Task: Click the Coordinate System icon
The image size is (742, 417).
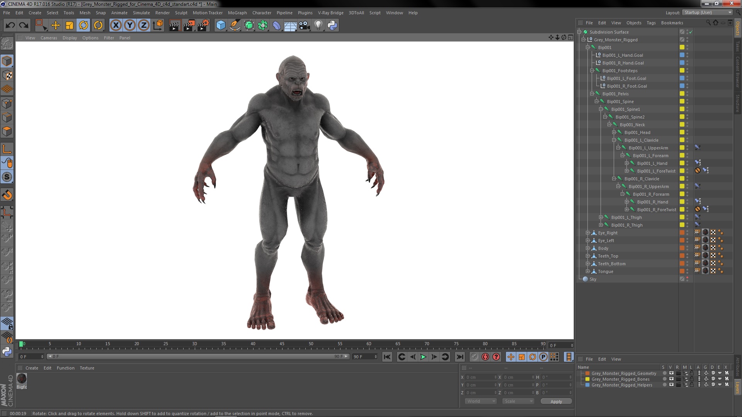Action: coord(158,25)
